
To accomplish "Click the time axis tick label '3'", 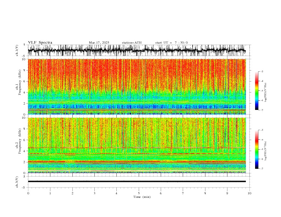I will click(94, 193).
